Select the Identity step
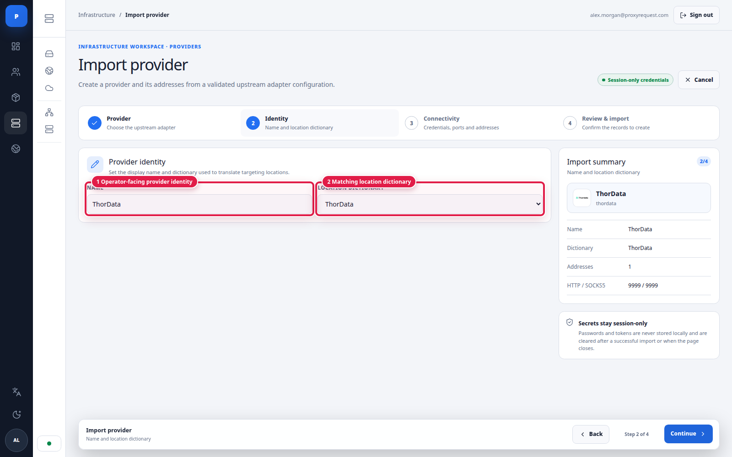The width and height of the screenshot is (732, 457). click(320, 123)
